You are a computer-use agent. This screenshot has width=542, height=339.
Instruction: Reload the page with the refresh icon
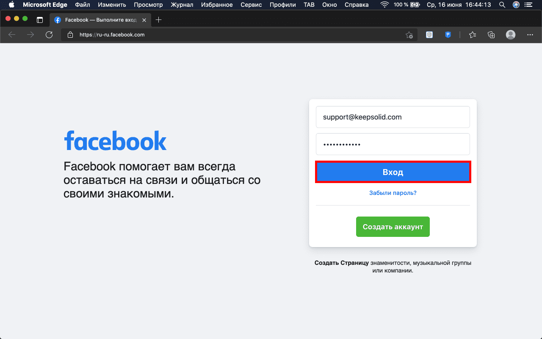tap(49, 35)
